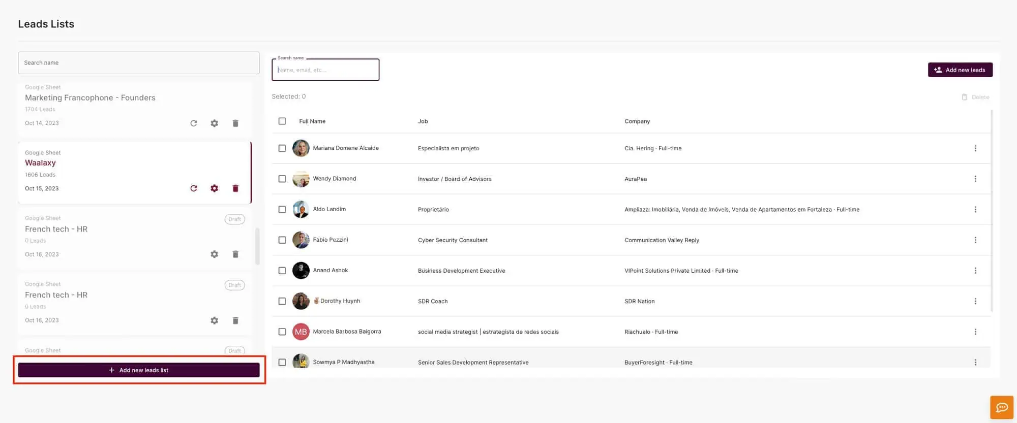Click the Company column header
The width and height of the screenshot is (1017, 423).
click(637, 121)
